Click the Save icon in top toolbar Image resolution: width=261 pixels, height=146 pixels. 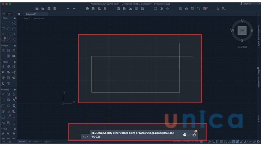point(49,8)
